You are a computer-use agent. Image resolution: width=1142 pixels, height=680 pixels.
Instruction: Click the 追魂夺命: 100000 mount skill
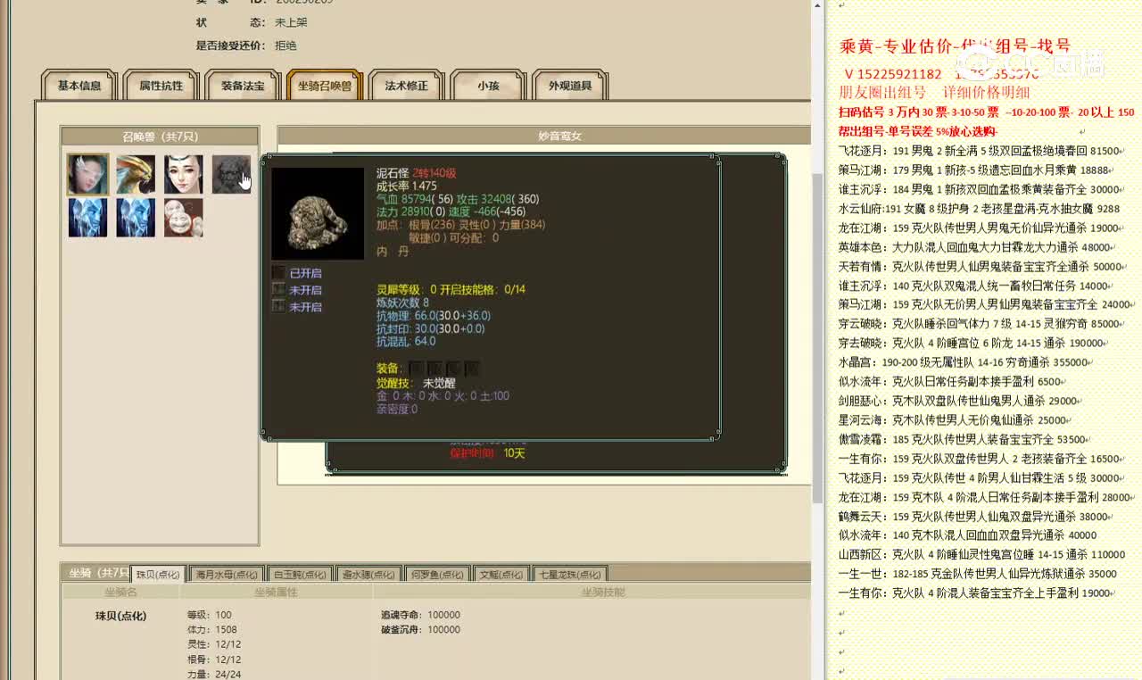420,615
